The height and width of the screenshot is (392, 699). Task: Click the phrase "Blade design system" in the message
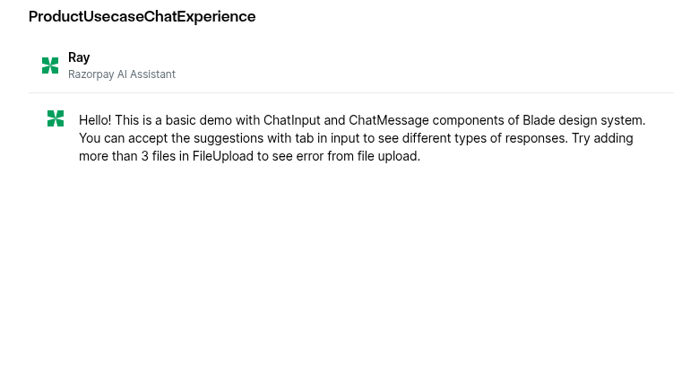tap(583, 120)
